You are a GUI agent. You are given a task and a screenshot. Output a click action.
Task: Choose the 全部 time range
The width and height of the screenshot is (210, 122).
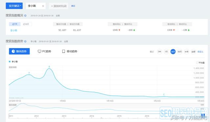tap(193, 52)
